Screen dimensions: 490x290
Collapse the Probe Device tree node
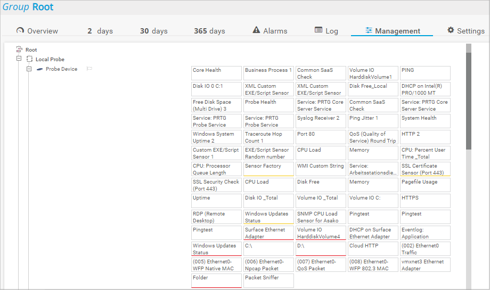[29, 69]
